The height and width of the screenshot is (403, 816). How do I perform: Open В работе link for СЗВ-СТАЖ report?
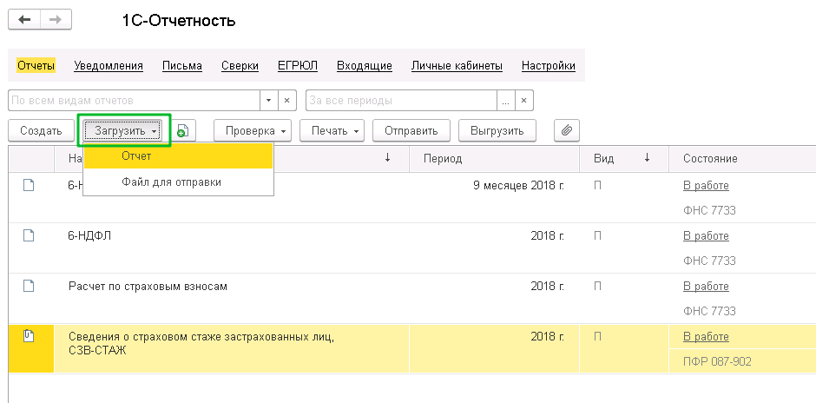pyautogui.click(x=706, y=336)
